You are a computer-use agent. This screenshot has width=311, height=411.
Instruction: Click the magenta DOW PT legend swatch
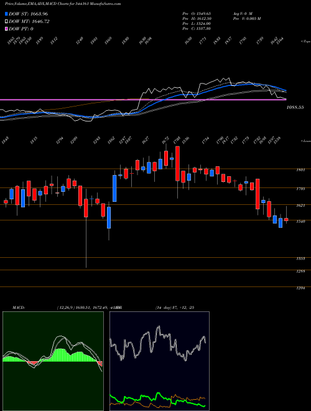point(6,29)
